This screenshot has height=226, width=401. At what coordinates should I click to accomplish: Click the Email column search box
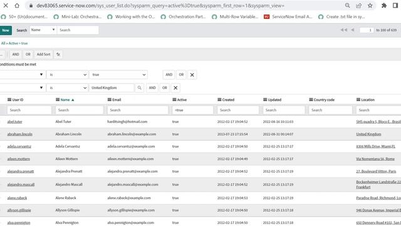(x=138, y=110)
